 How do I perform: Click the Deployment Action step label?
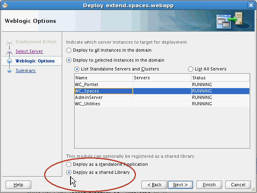click(36, 42)
